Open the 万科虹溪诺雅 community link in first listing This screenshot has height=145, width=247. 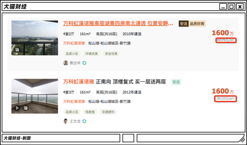74,43
